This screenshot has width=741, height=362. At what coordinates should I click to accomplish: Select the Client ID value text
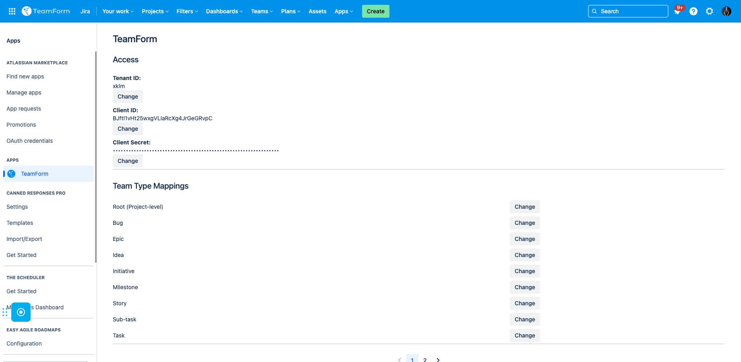163,118
